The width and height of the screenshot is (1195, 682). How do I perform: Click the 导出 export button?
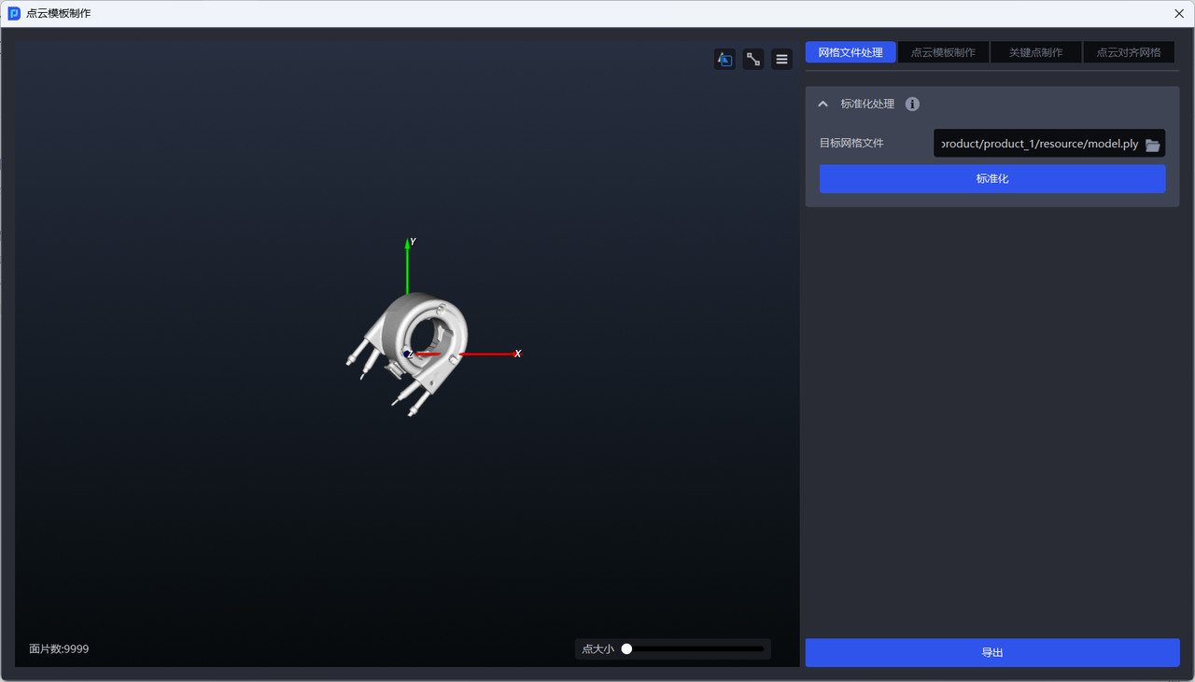click(991, 653)
